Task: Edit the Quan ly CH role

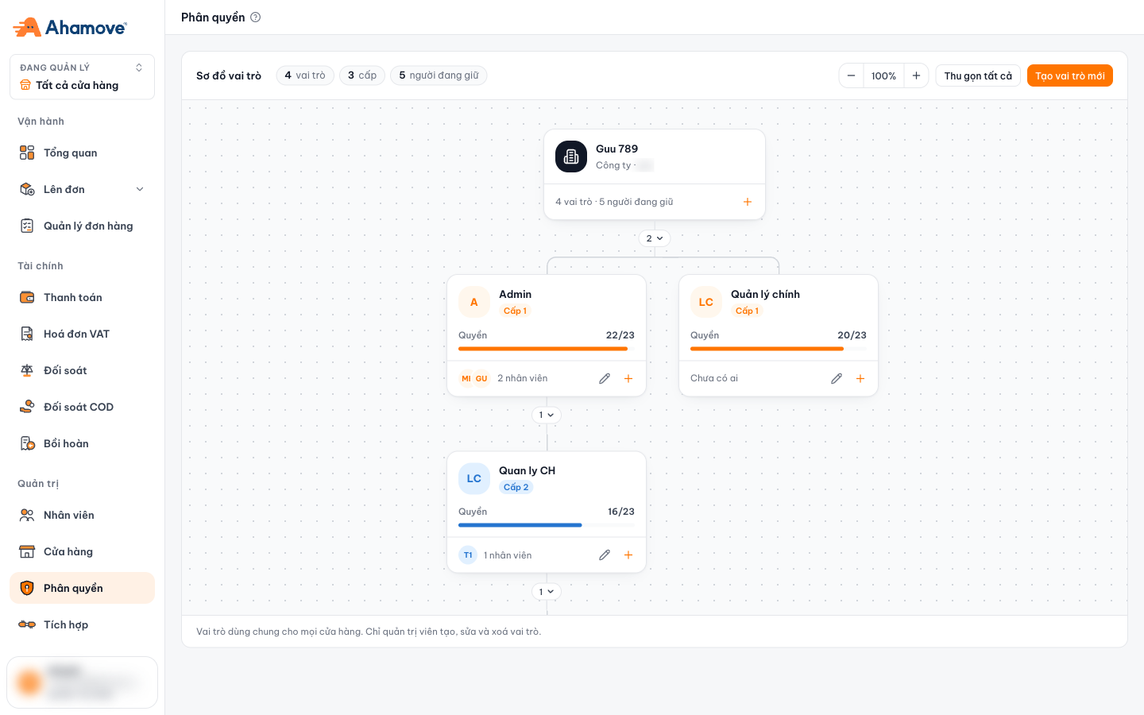Action: pyautogui.click(x=605, y=555)
